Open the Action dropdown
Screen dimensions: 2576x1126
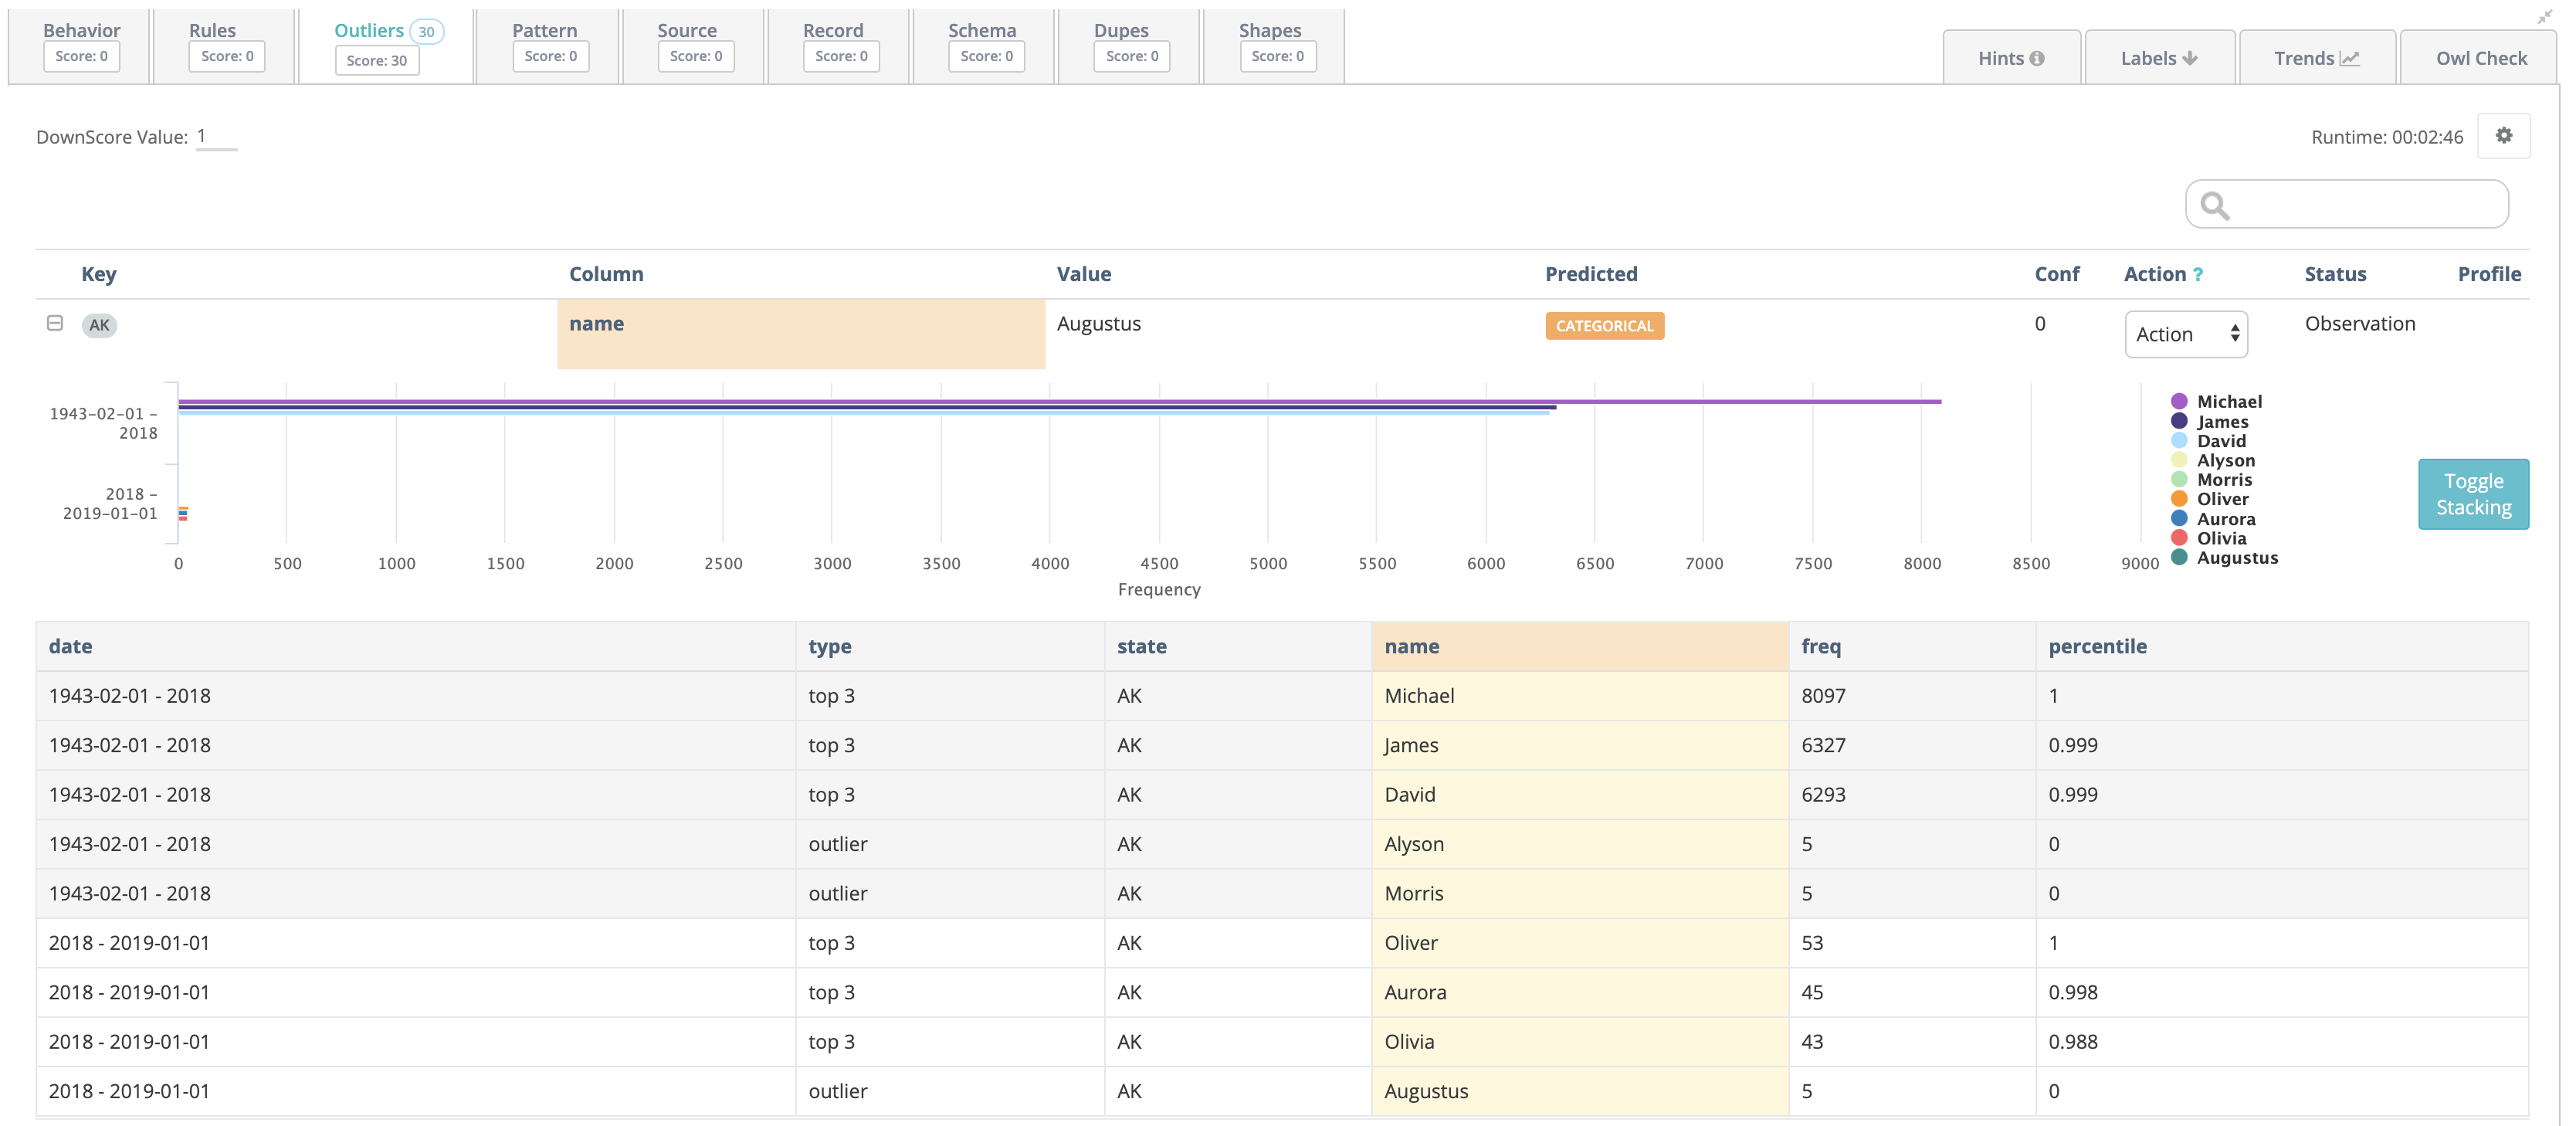(2185, 334)
